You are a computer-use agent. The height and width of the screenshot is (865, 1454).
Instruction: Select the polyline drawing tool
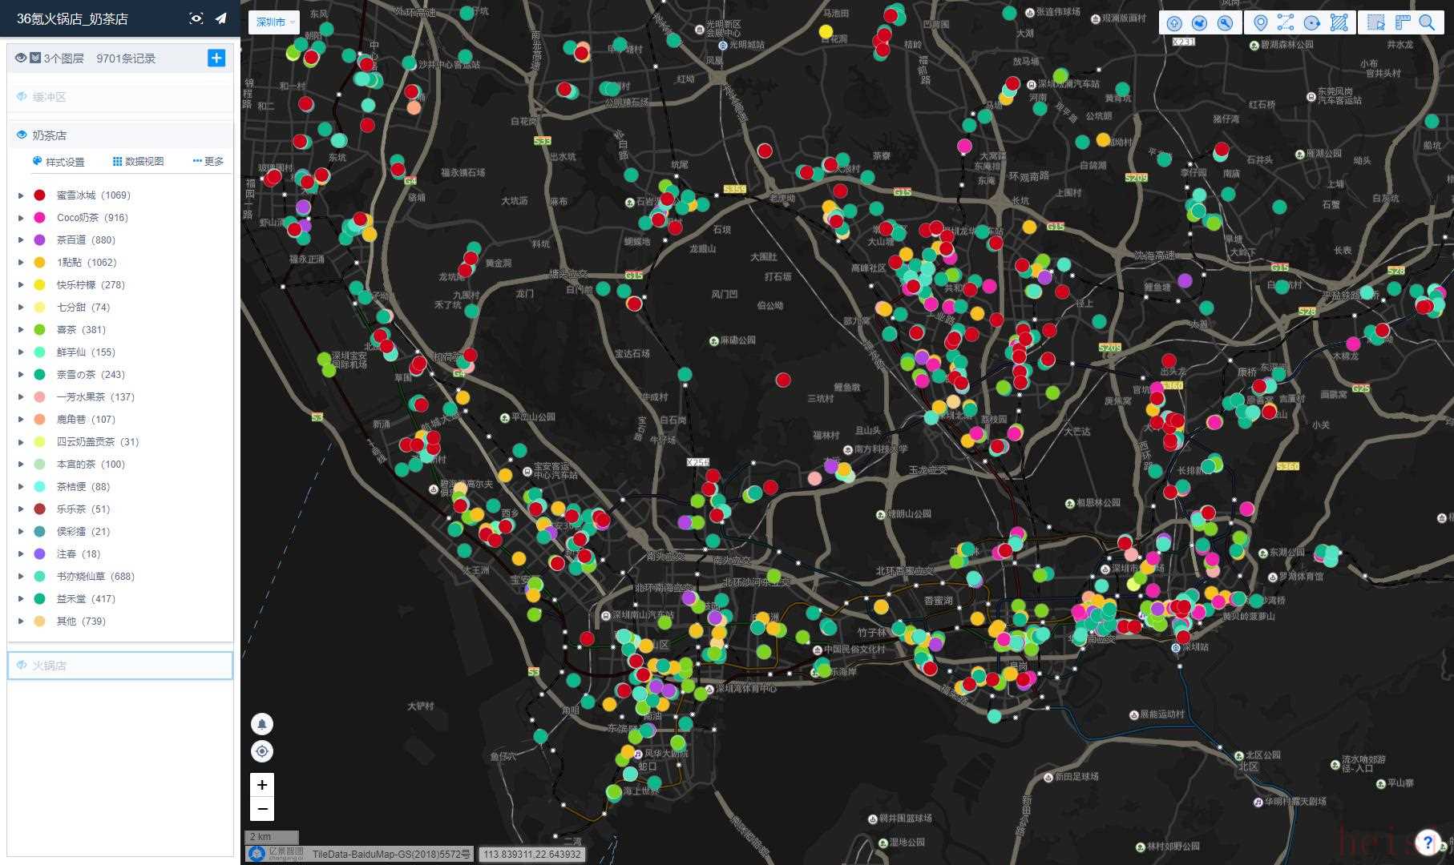[1286, 23]
